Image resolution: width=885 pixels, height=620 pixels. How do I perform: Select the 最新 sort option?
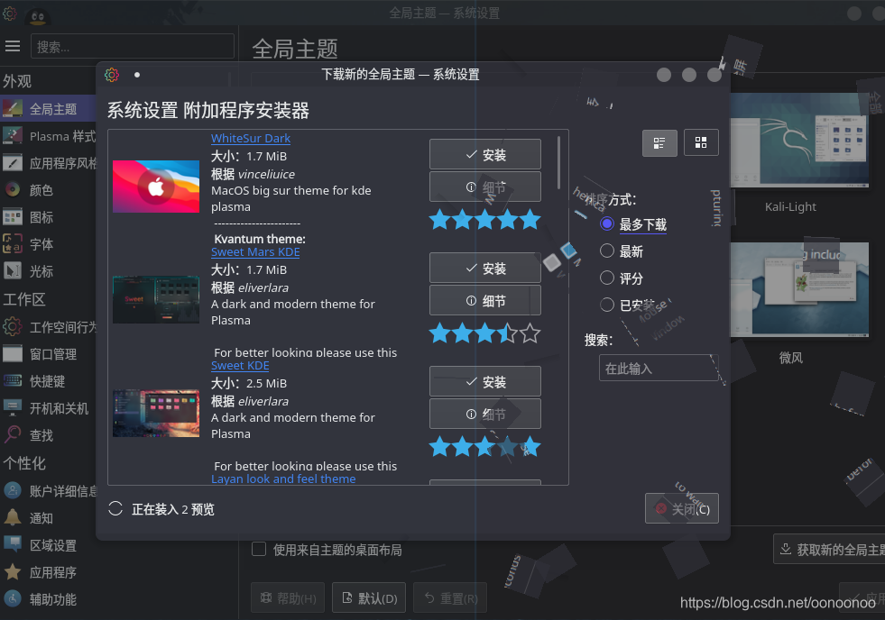[606, 251]
